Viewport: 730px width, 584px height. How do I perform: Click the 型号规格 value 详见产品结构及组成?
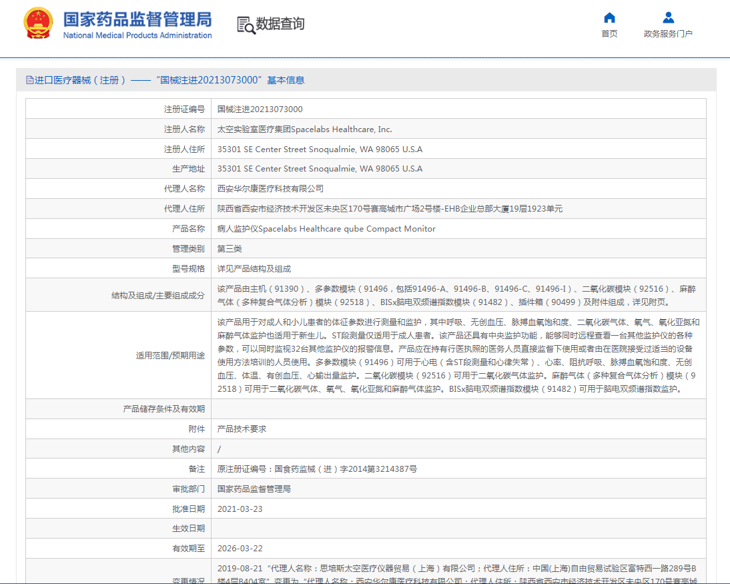click(x=254, y=269)
